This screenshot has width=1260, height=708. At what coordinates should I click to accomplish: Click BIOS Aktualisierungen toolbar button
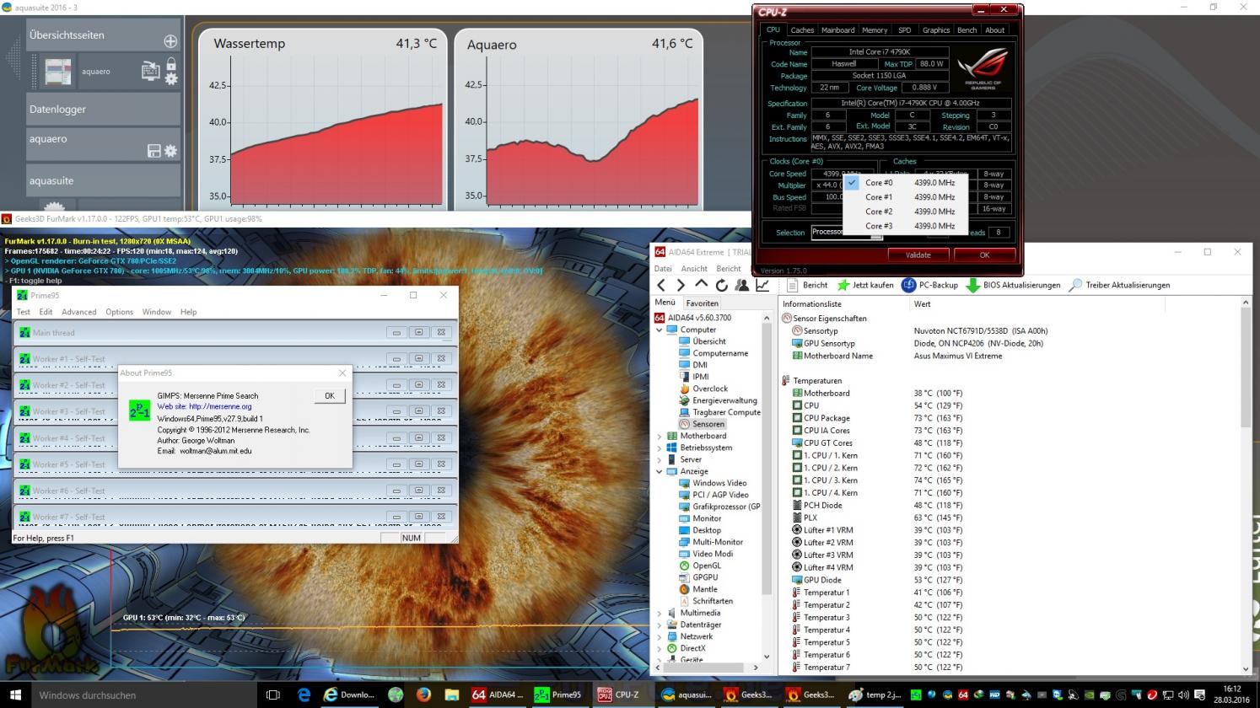coord(1013,285)
